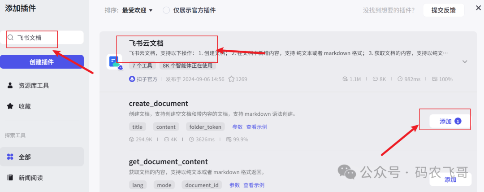Select 全部 category in sidebar
The image size is (484, 192).
(42, 157)
